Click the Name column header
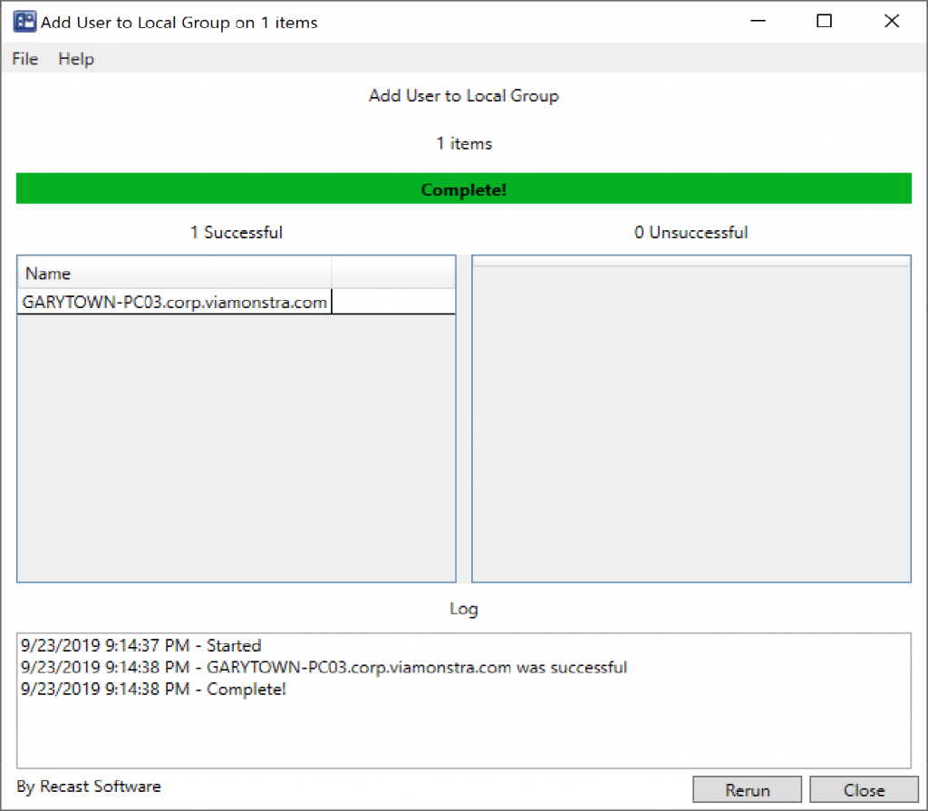Screen dimensions: 928x811 point(174,274)
